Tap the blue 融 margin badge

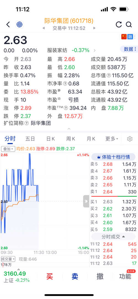click(130, 37)
